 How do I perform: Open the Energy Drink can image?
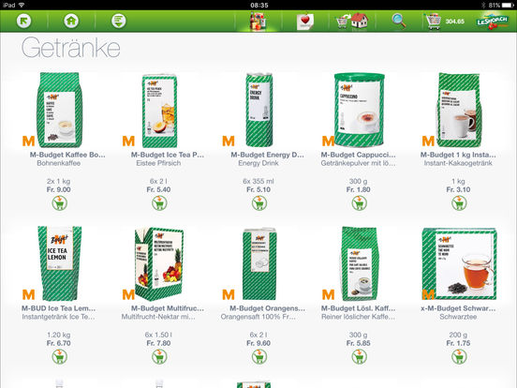pos(259,110)
